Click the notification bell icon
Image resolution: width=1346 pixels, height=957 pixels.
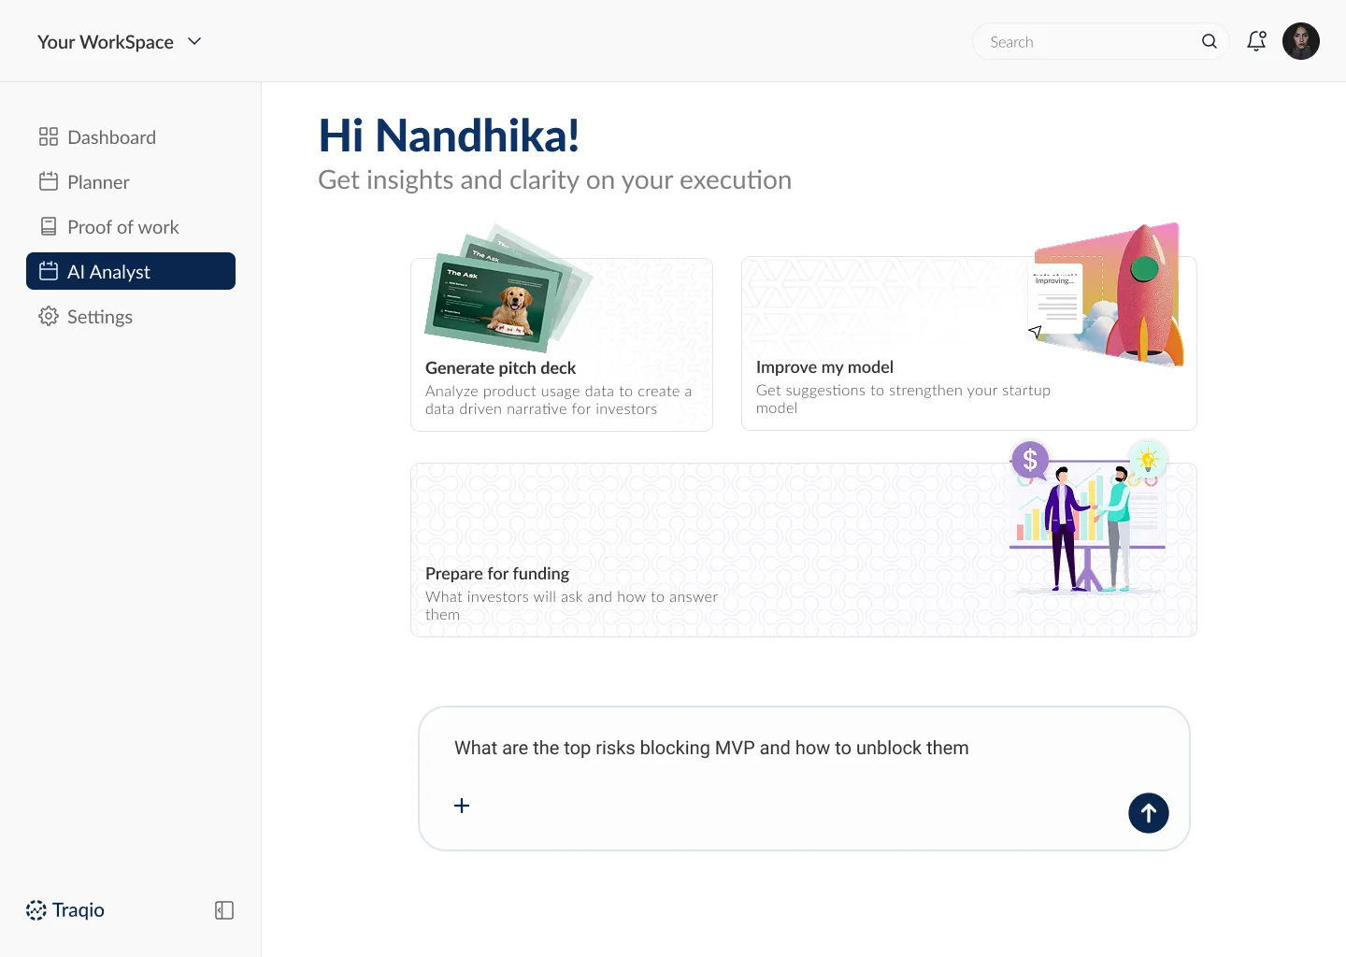(x=1256, y=41)
